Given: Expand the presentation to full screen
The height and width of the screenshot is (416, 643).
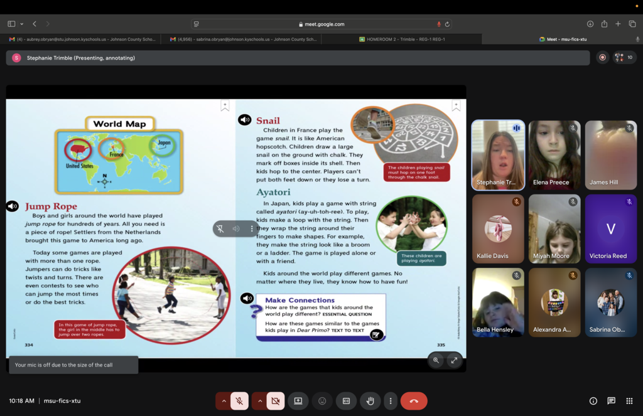Looking at the screenshot, I should click(454, 360).
